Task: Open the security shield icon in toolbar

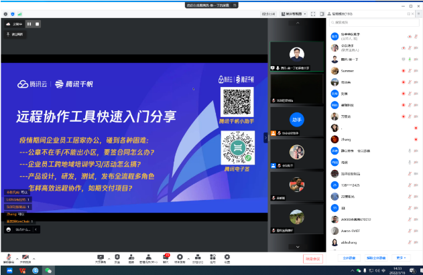Action: 117,257
